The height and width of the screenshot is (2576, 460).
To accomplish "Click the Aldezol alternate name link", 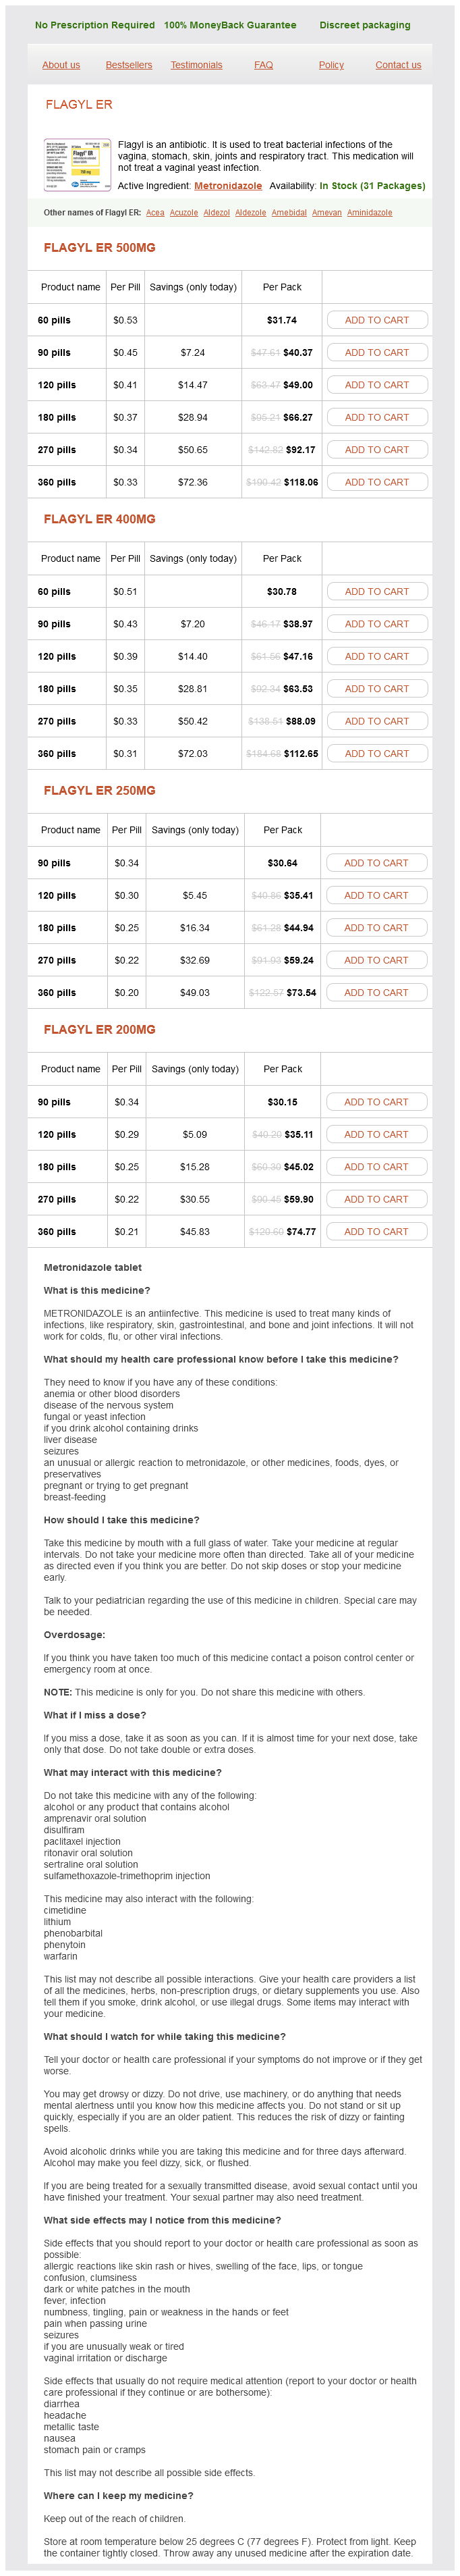I will pos(217,213).
